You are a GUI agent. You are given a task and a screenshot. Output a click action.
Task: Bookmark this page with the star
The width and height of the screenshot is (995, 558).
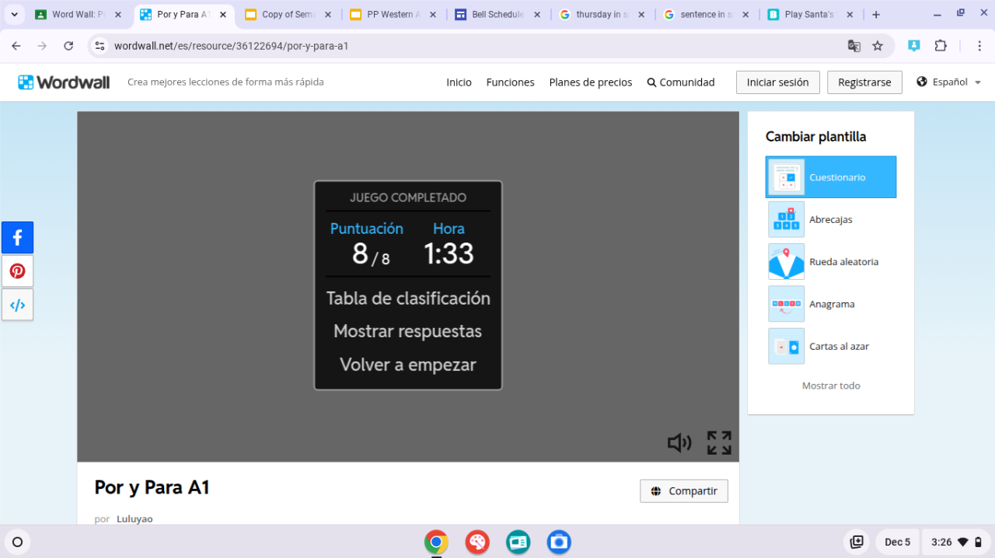[878, 46]
